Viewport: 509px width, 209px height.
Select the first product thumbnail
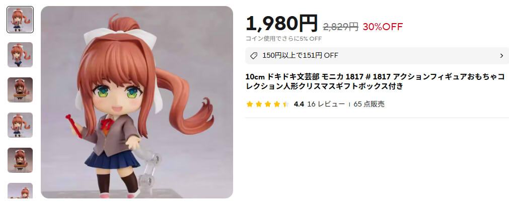(x=20, y=20)
